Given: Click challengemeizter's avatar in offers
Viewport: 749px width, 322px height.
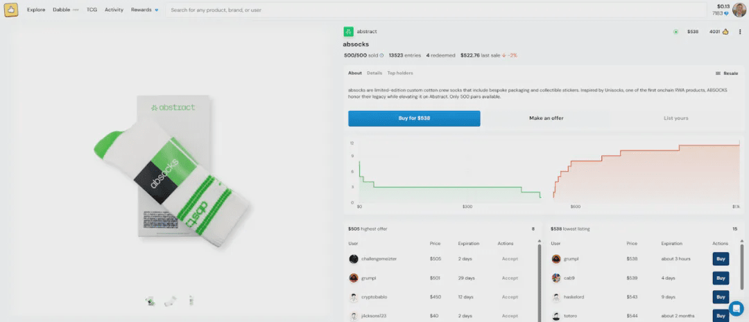Looking at the screenshot, I should 354,259.
